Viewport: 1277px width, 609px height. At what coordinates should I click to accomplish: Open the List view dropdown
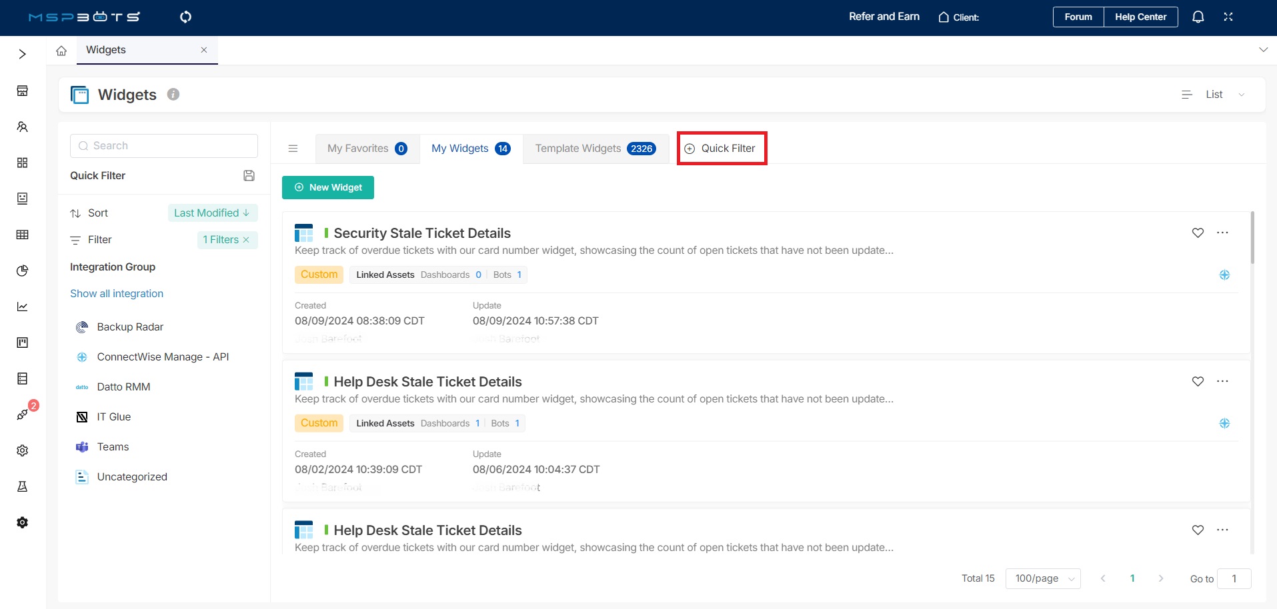tap(1214, 95)
